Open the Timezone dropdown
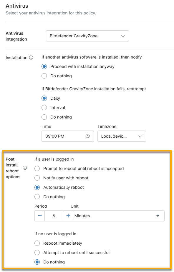The width and height of the screenshot is (174, 272). (x=122, y=136)
